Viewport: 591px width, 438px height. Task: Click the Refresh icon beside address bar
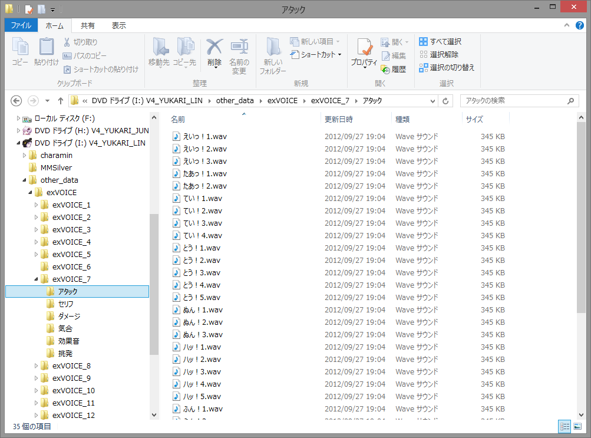pyautogui.click(x=446, y=101)
